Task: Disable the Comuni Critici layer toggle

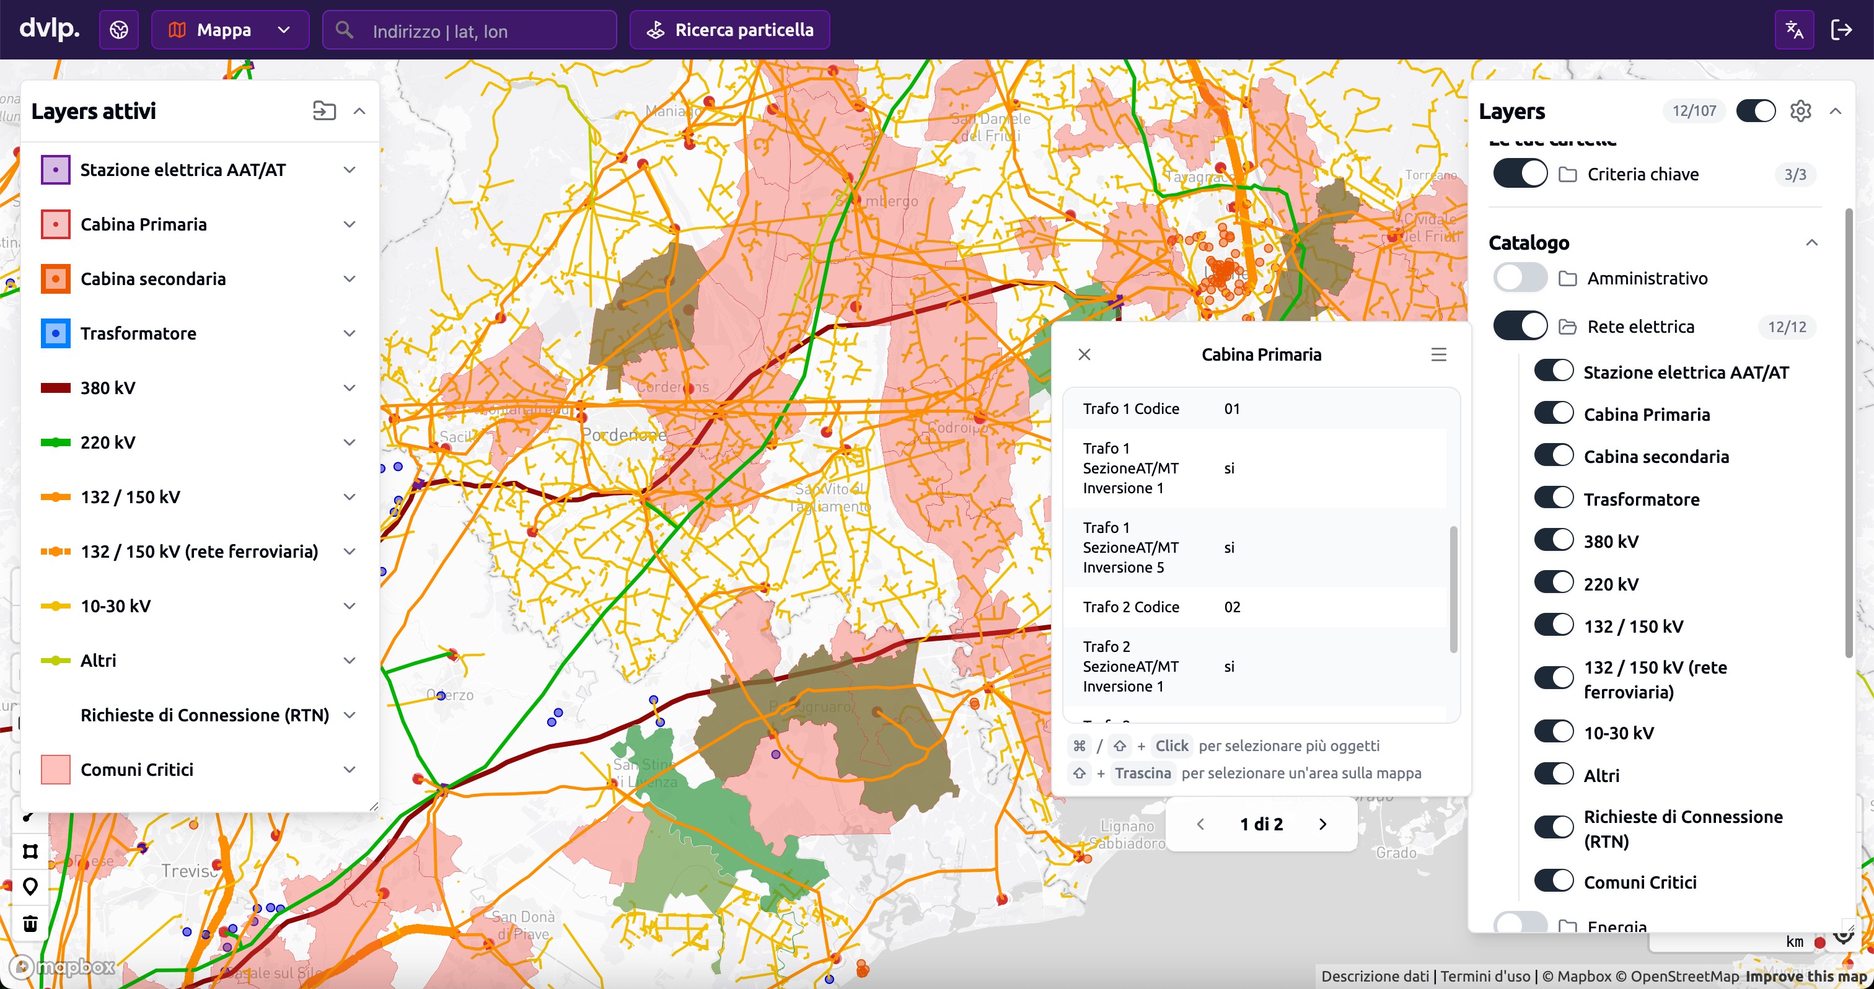Action: coord(1554,881)
